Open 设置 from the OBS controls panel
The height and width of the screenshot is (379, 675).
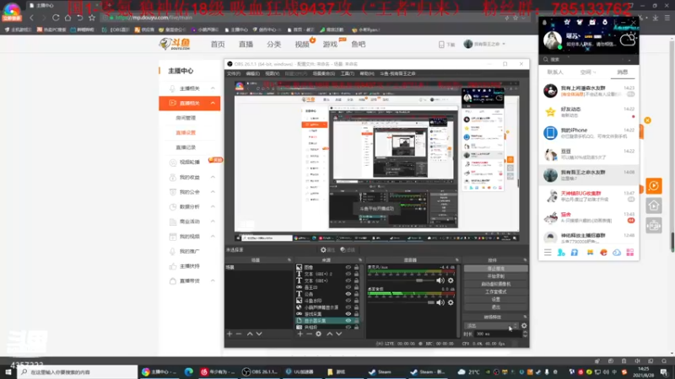coord(495,300)
